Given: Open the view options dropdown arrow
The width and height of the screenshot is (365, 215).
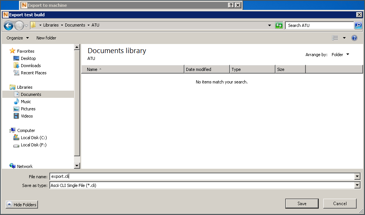Looking at the screenshot, I should point(344,38).
